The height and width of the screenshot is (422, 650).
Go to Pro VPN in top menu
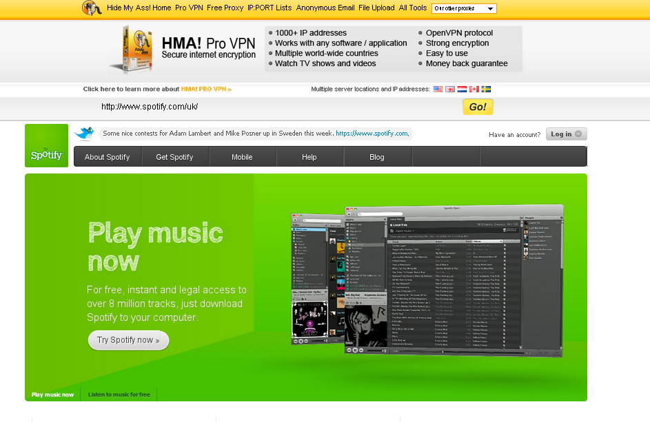tap(189, 8)
